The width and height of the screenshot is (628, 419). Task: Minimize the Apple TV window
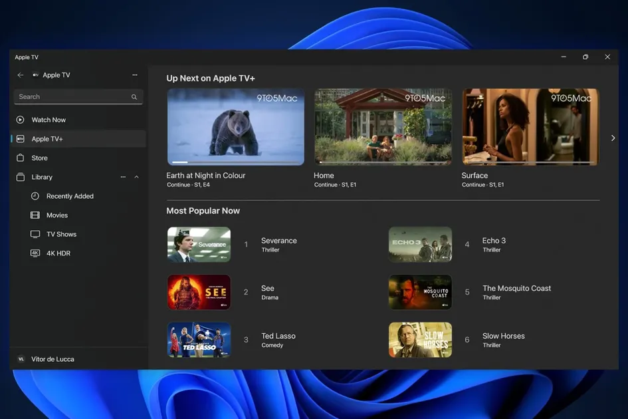click(x=564, y=57)
